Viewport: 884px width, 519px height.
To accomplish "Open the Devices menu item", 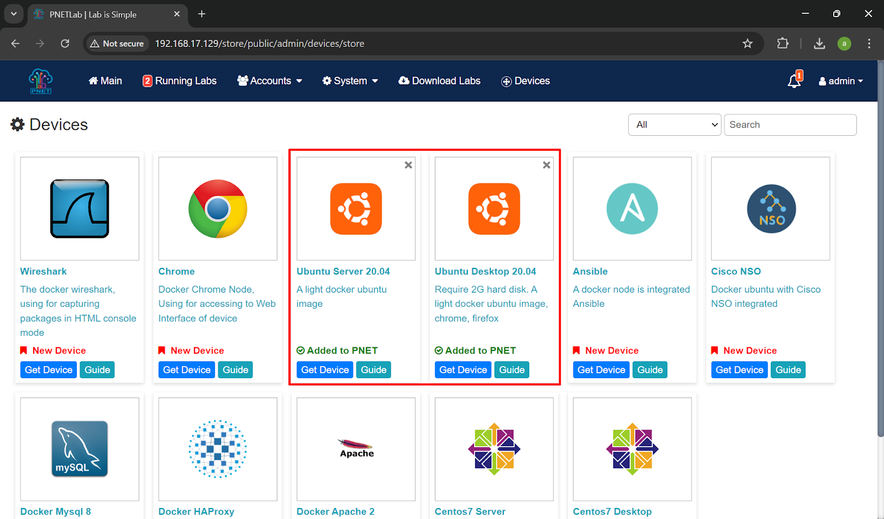I will pos(525,81).
